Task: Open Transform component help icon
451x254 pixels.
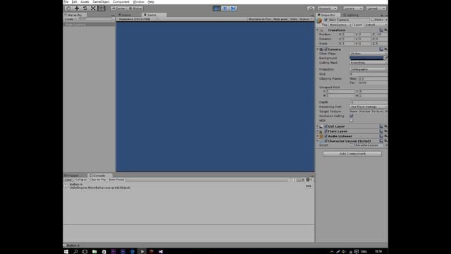Action: (x=381, y=30)
